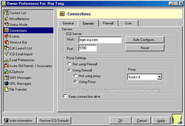
Task: Switch to the User tab
Action: point(128,23)
